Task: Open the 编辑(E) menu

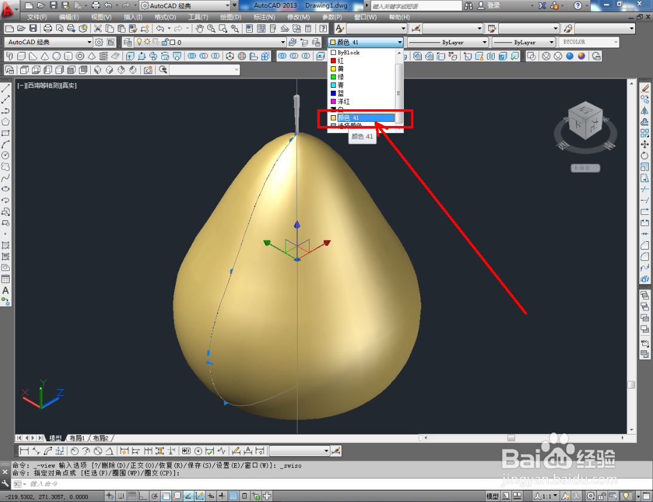Action: click(x=69, y=17)
